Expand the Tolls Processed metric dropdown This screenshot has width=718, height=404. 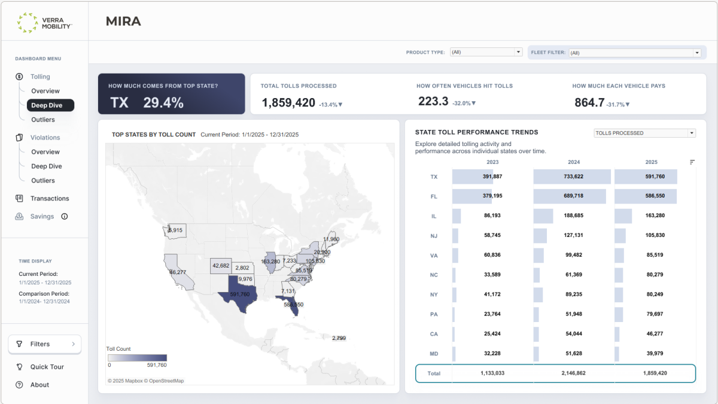click(x=644, y=133)
